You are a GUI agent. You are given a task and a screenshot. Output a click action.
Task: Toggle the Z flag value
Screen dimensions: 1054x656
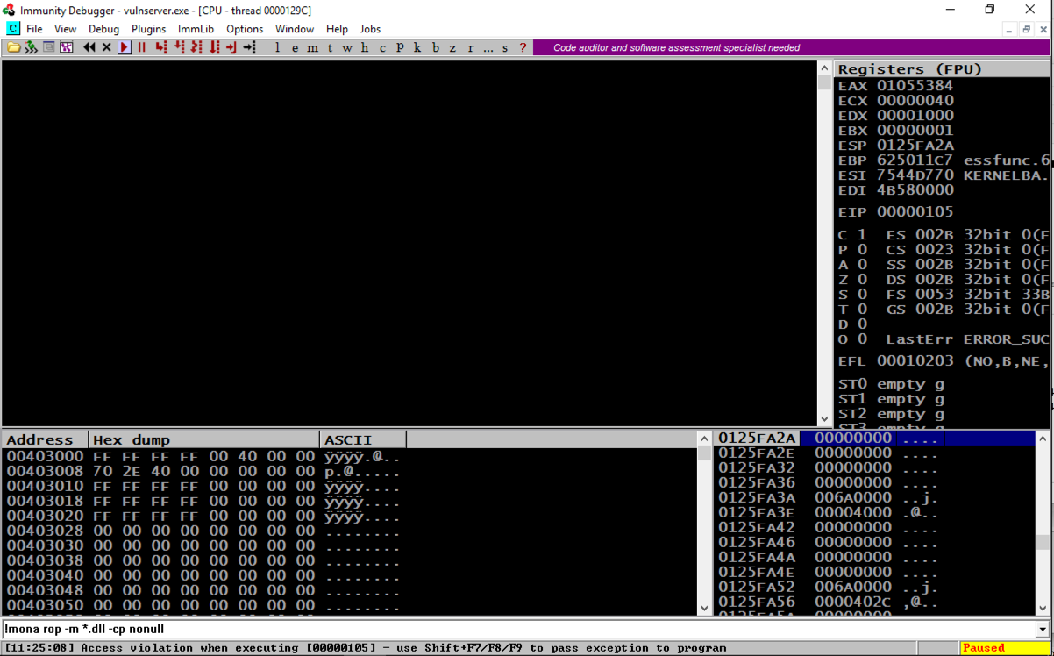point(862,279)
